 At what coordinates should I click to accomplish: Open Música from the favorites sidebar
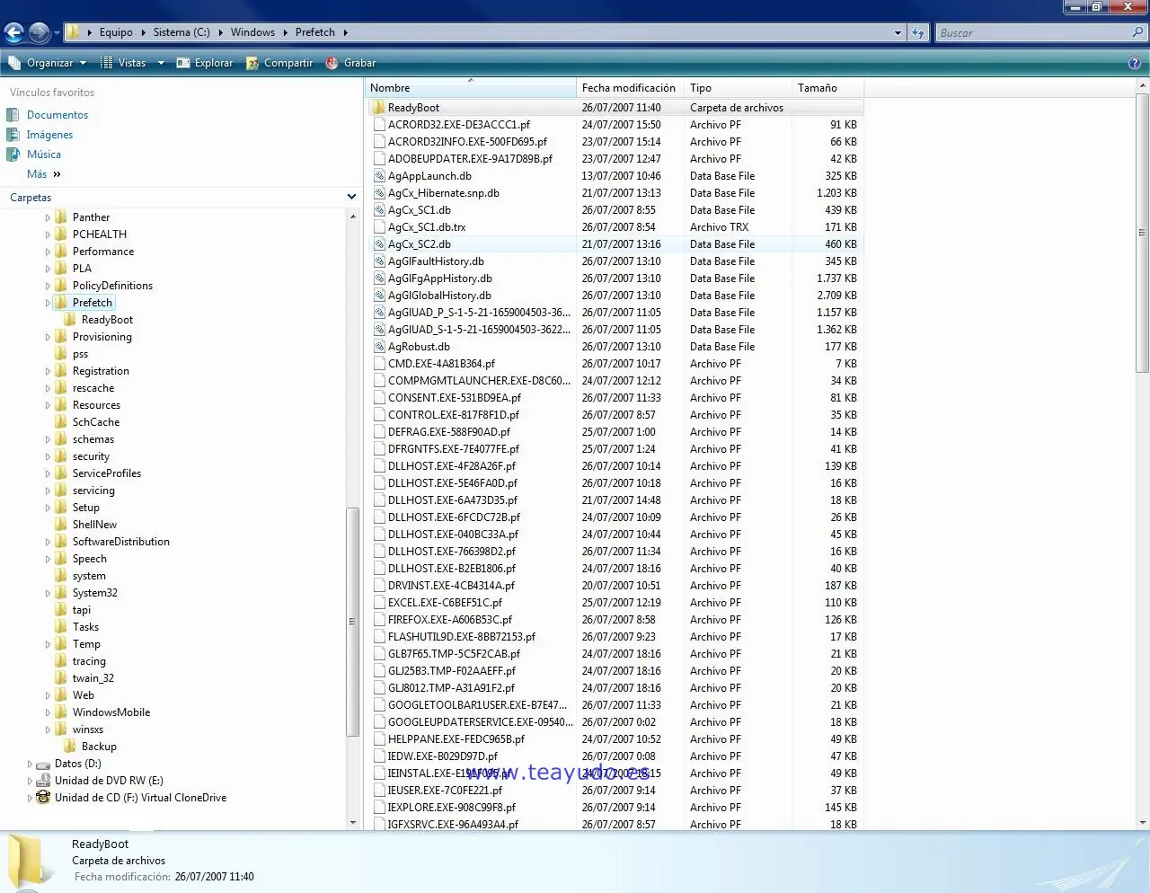click(x=43, y=154)
